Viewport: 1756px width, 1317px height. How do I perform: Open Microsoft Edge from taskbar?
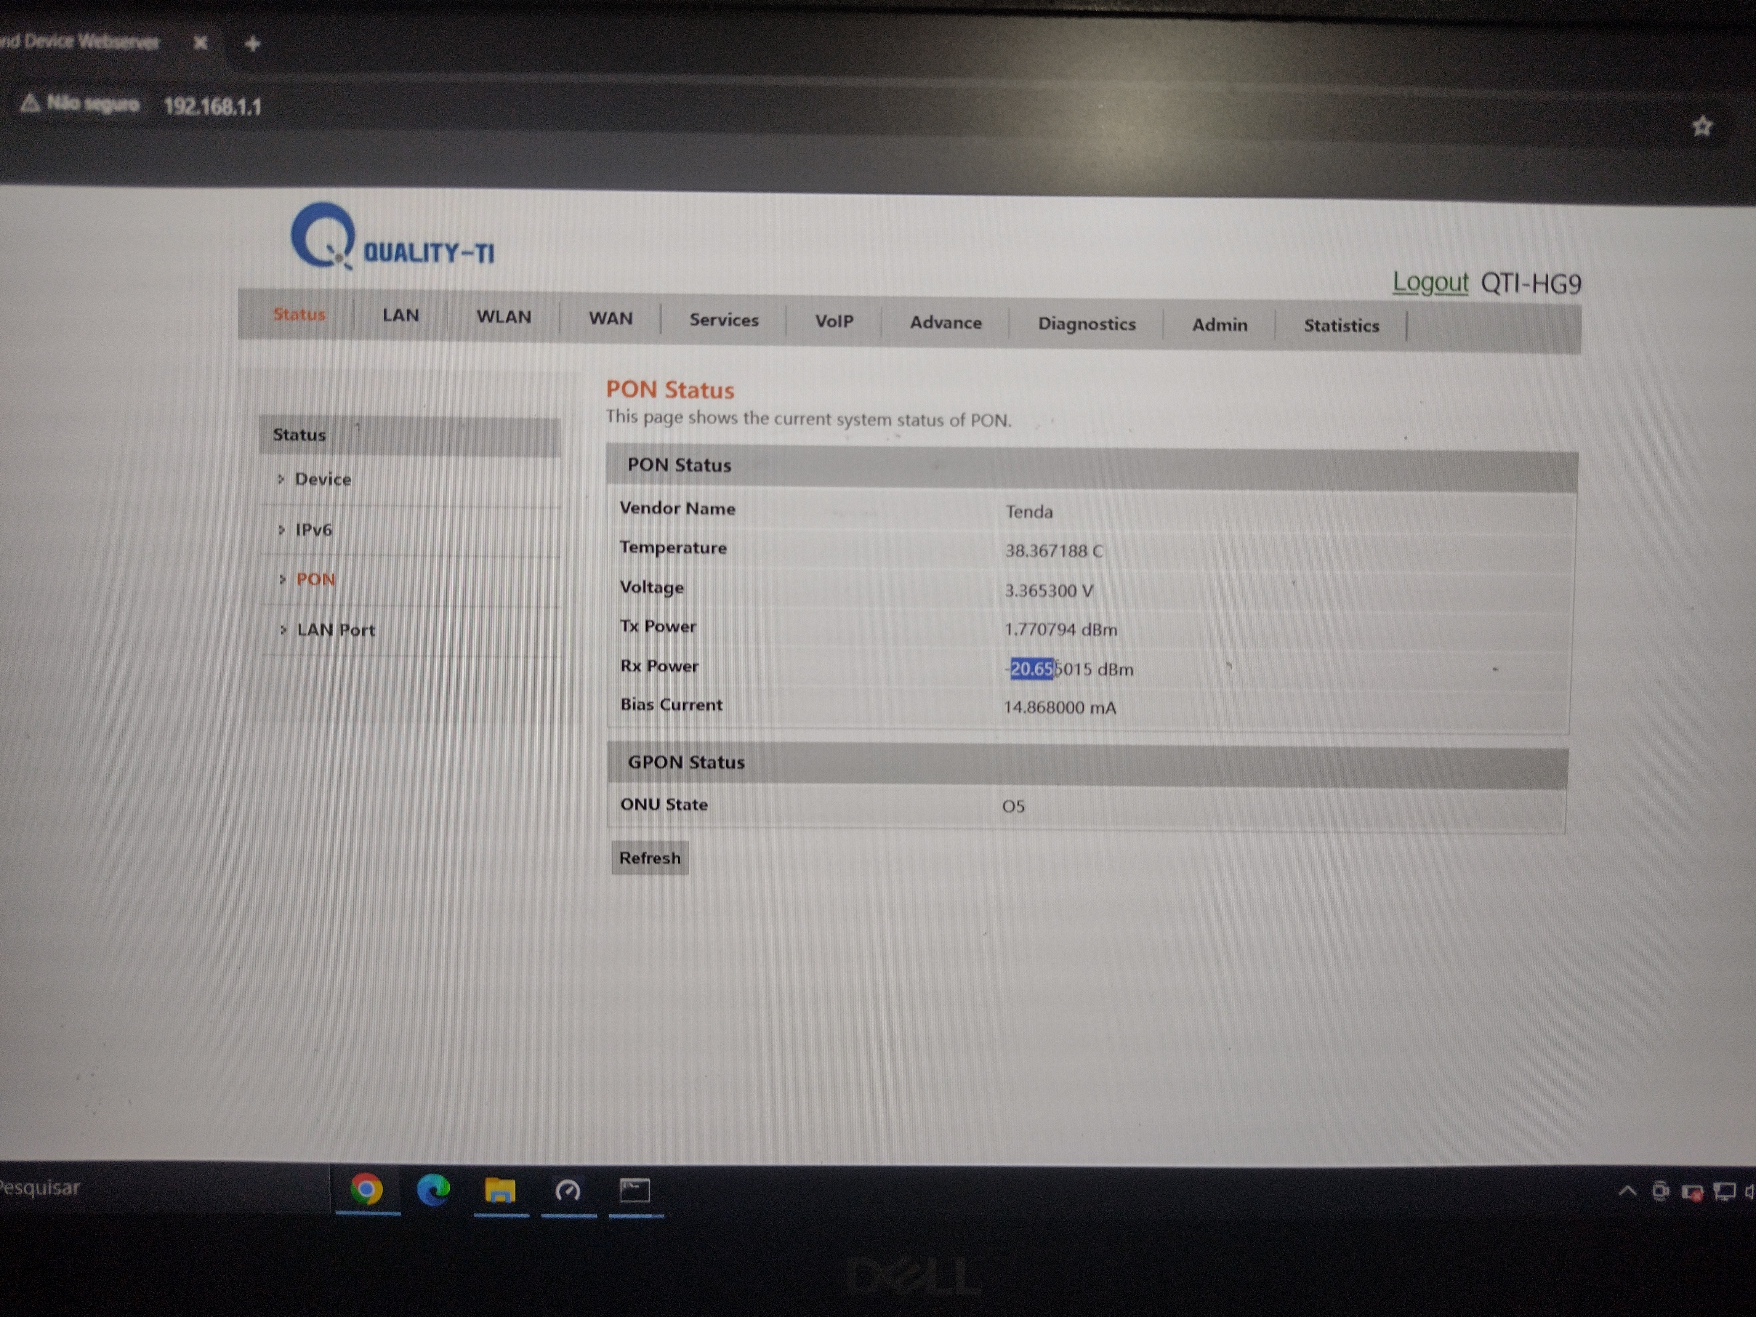(433, 1190)
